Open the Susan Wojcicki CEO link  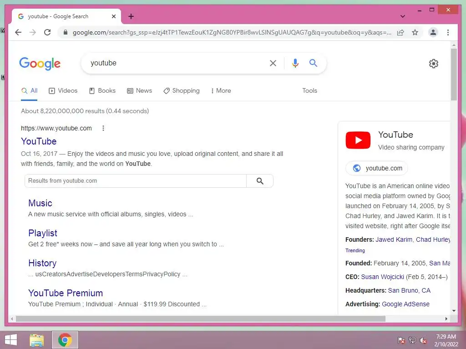click(382, 277)
